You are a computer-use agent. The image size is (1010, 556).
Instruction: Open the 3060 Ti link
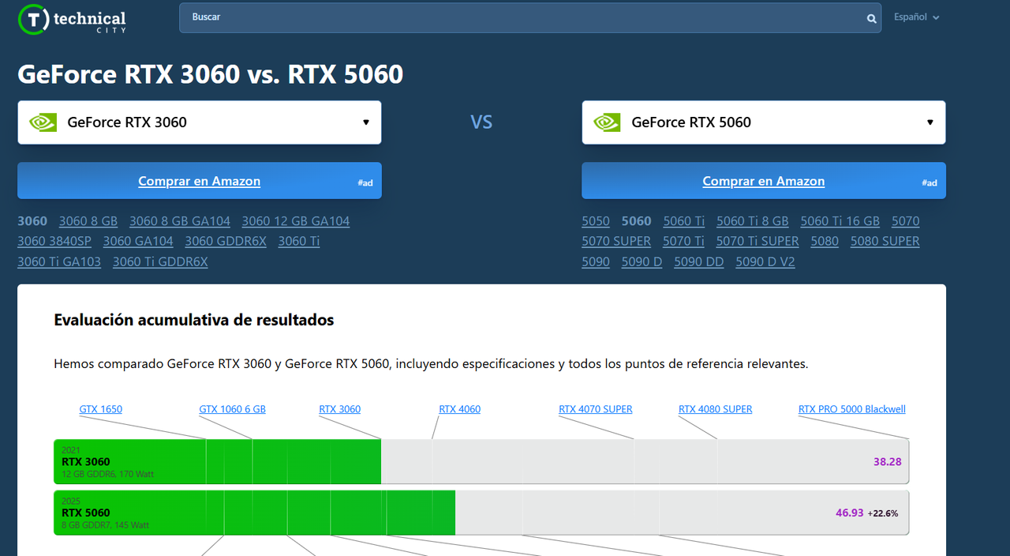point(299,241)
